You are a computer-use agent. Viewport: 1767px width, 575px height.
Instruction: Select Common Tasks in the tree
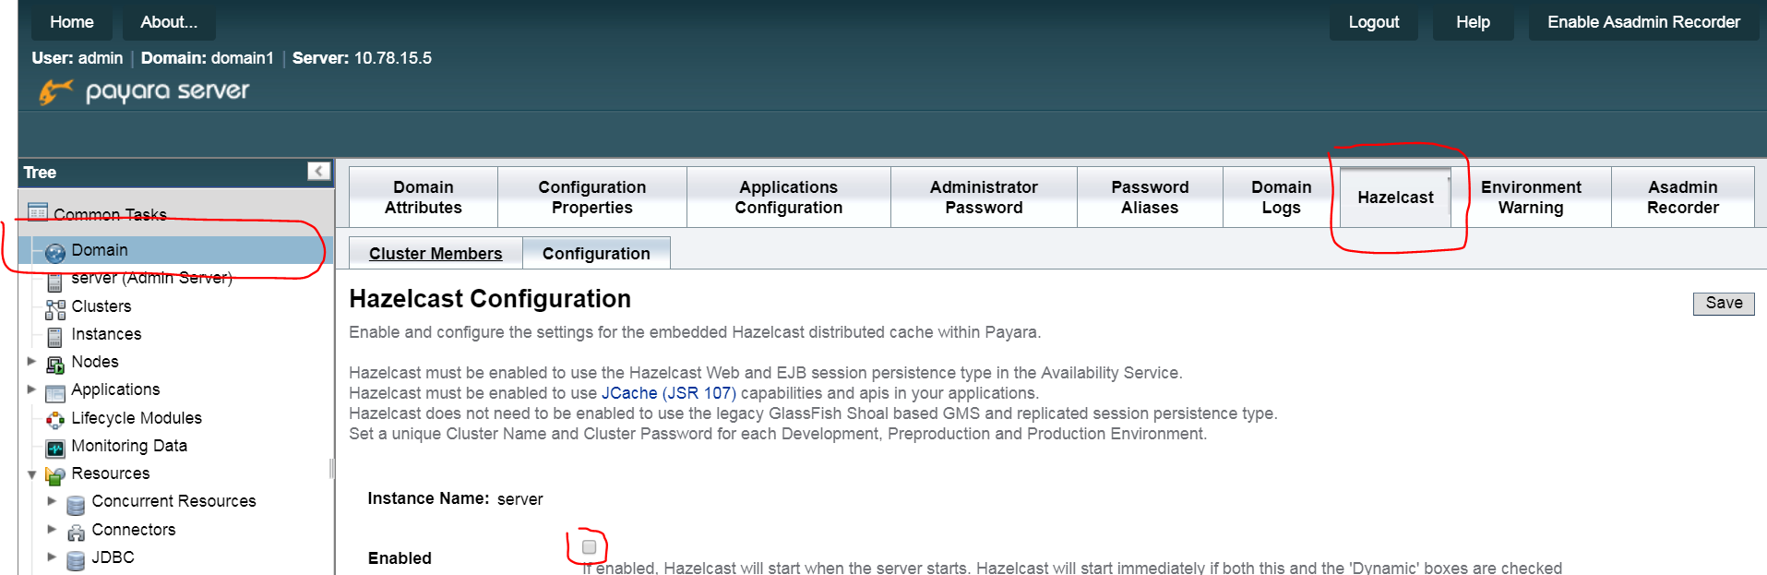click(110, 214)
